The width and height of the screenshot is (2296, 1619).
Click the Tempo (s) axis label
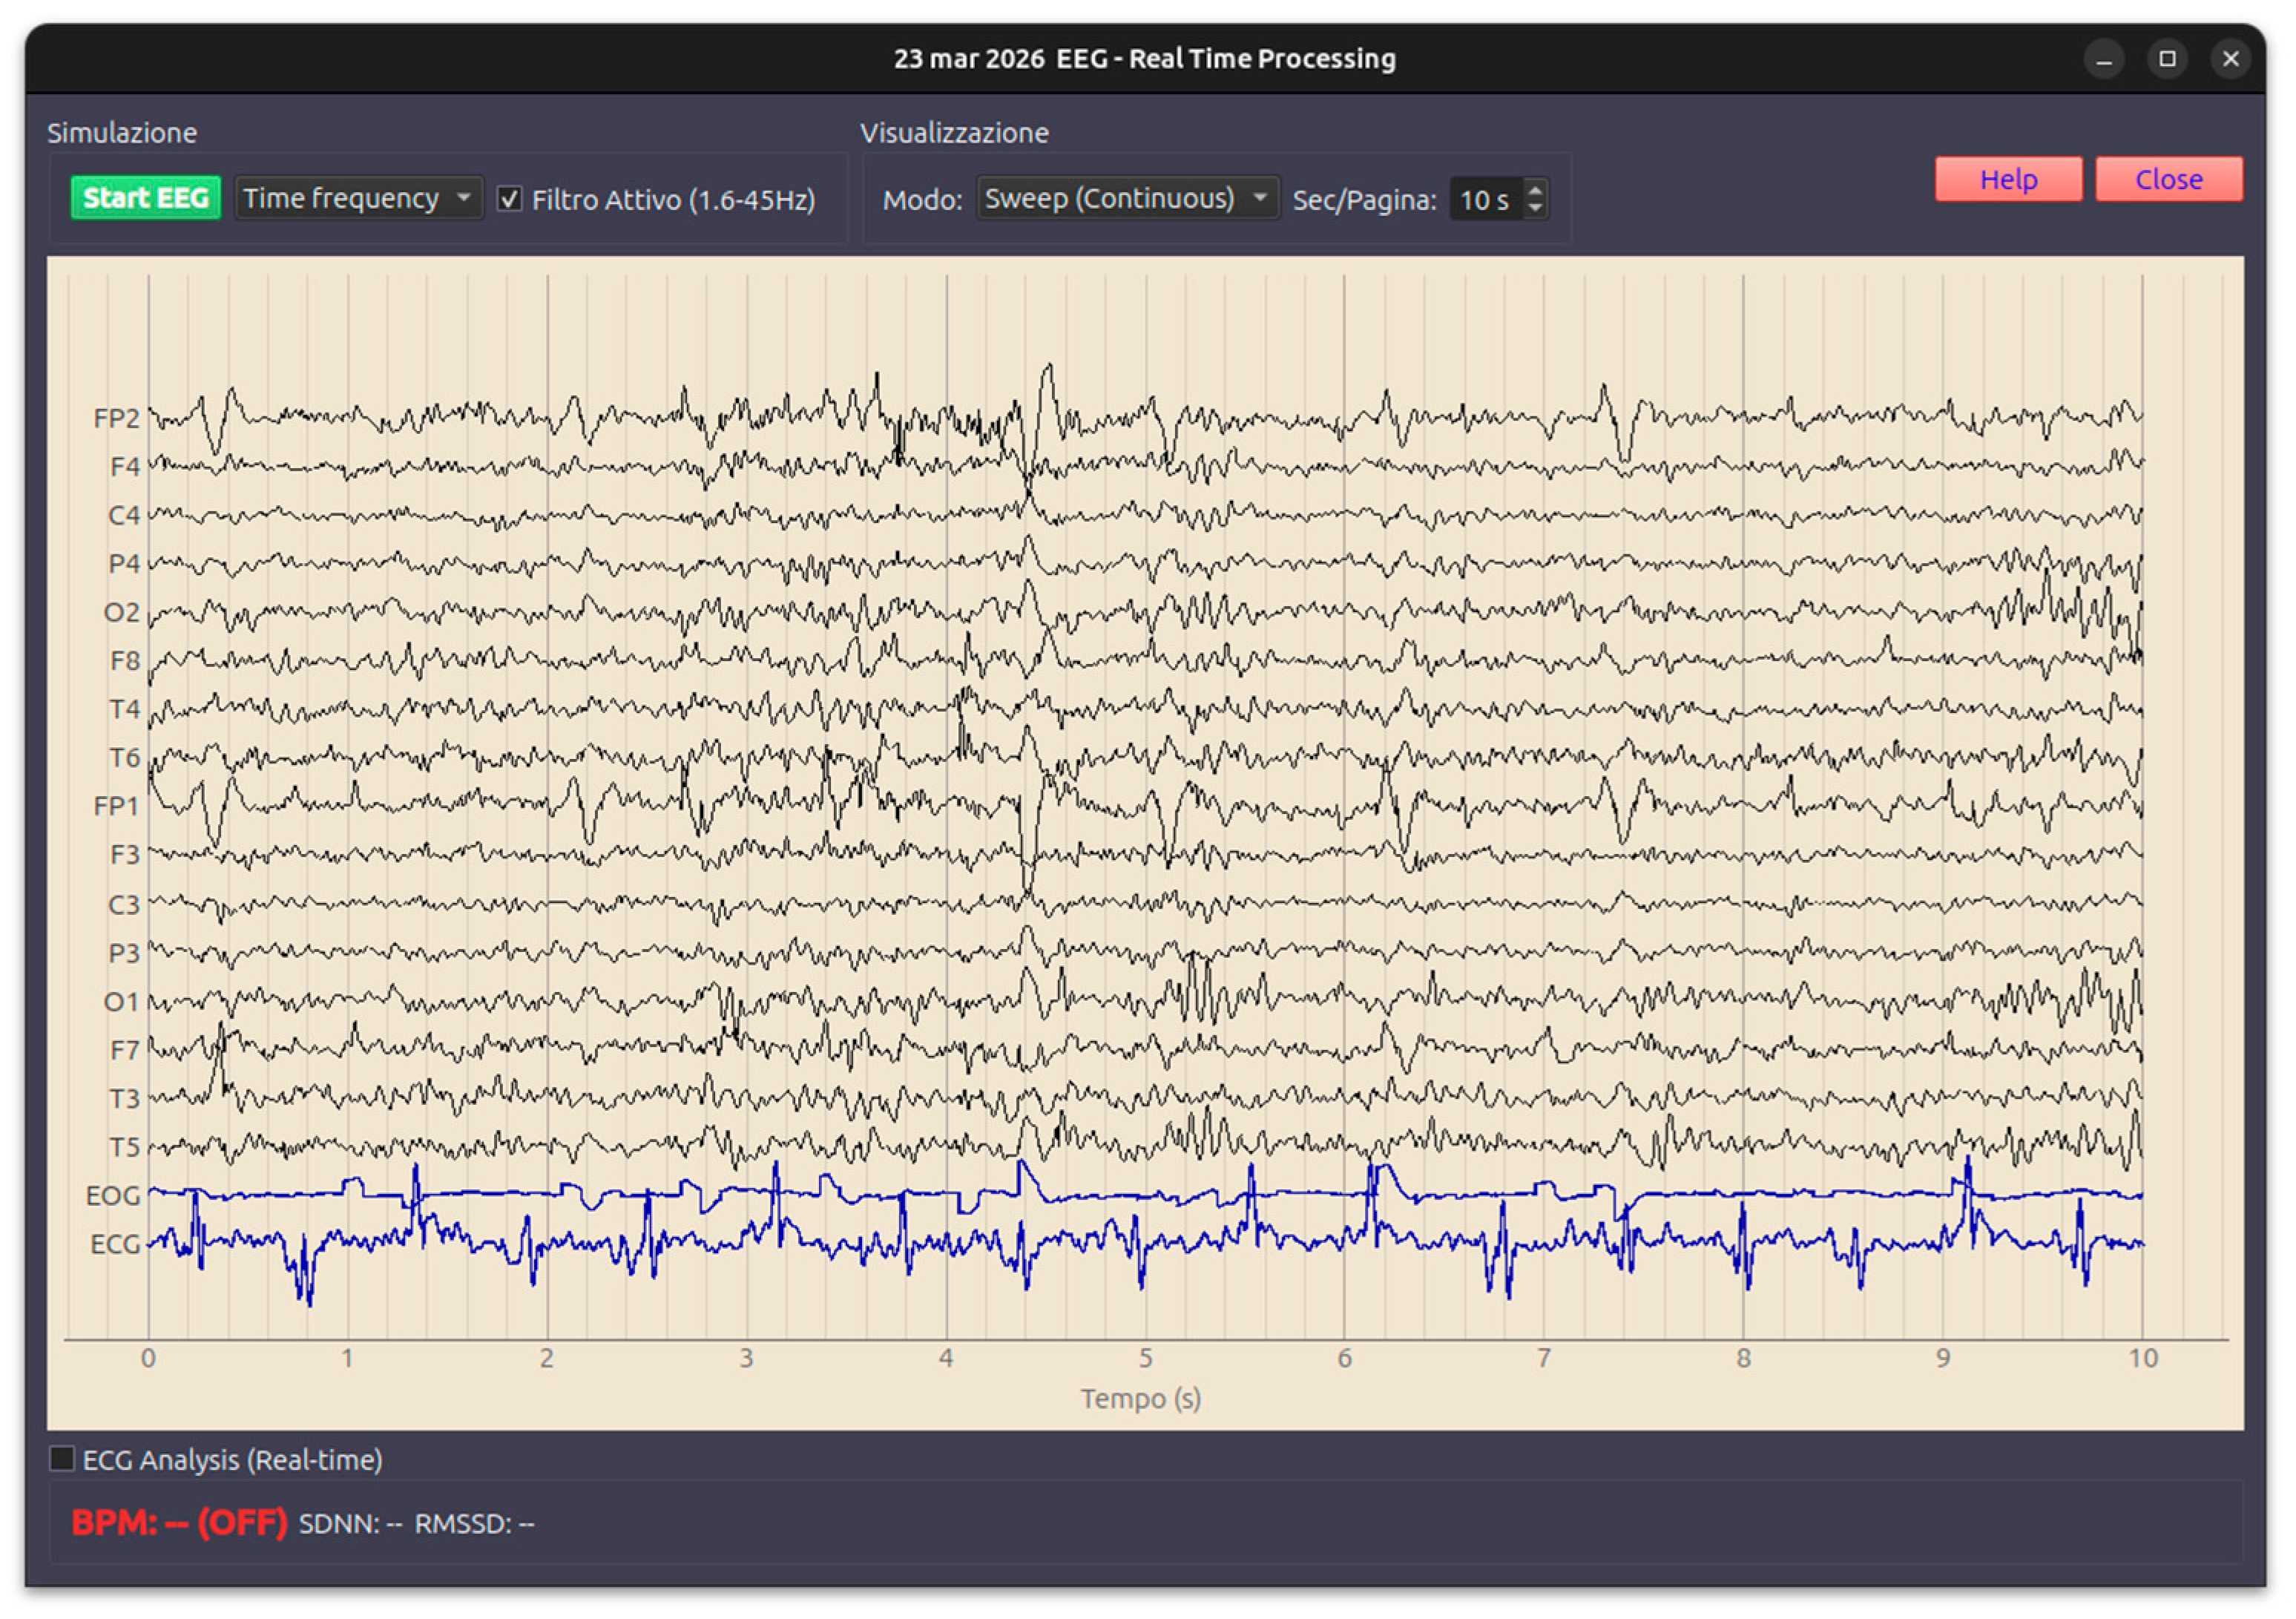1140,1397
